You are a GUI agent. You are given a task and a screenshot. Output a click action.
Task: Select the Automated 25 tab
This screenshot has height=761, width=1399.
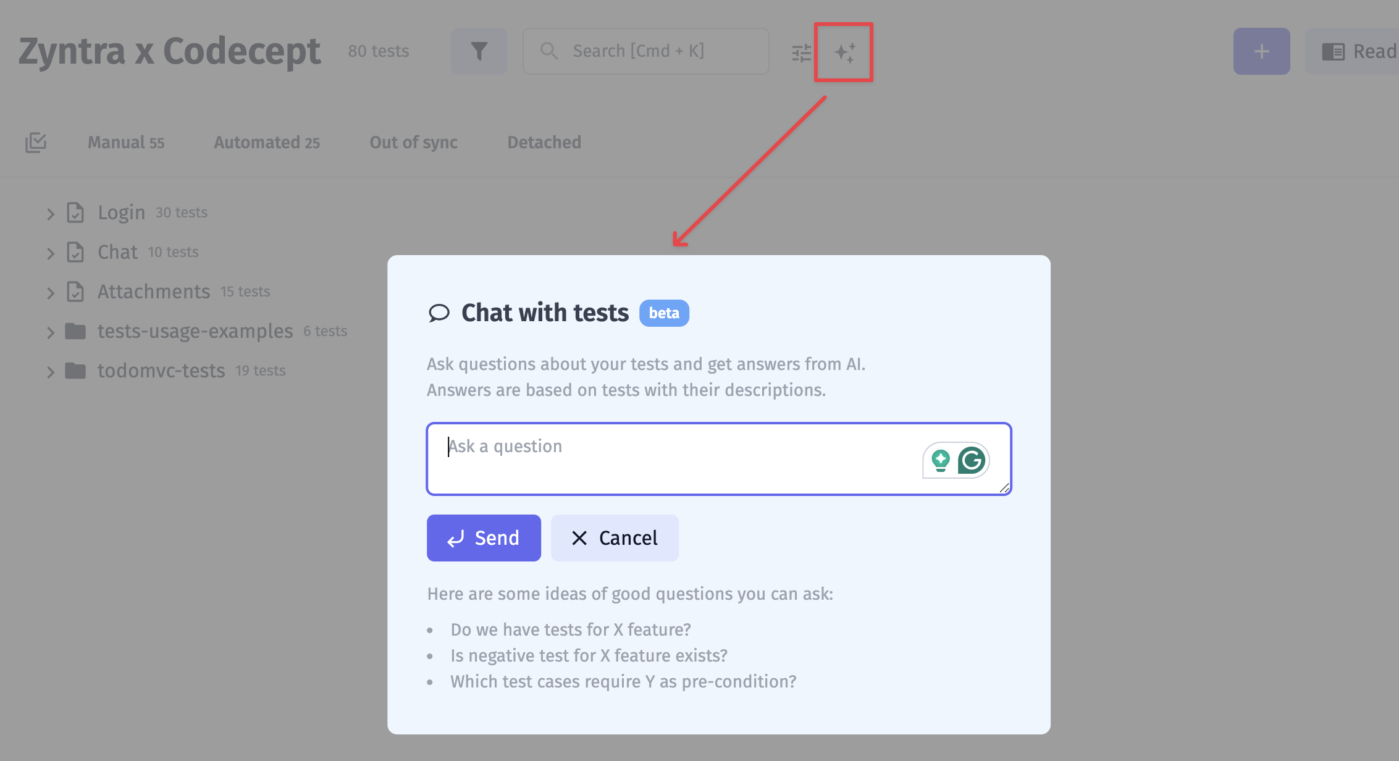coord(266,143)
